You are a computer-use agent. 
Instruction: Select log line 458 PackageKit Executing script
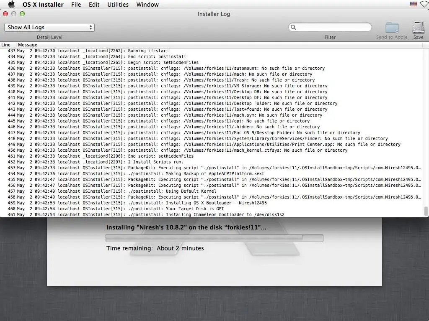tap(211, 197)
